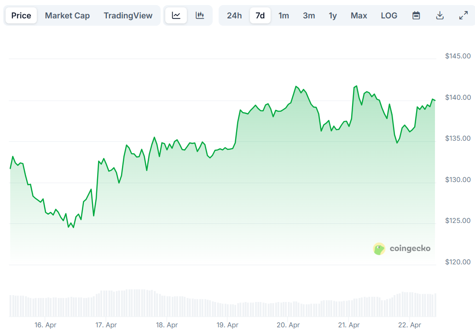475x331 pixels.
Task: Open the TradingView tab
Action: (x=128, y=16)
